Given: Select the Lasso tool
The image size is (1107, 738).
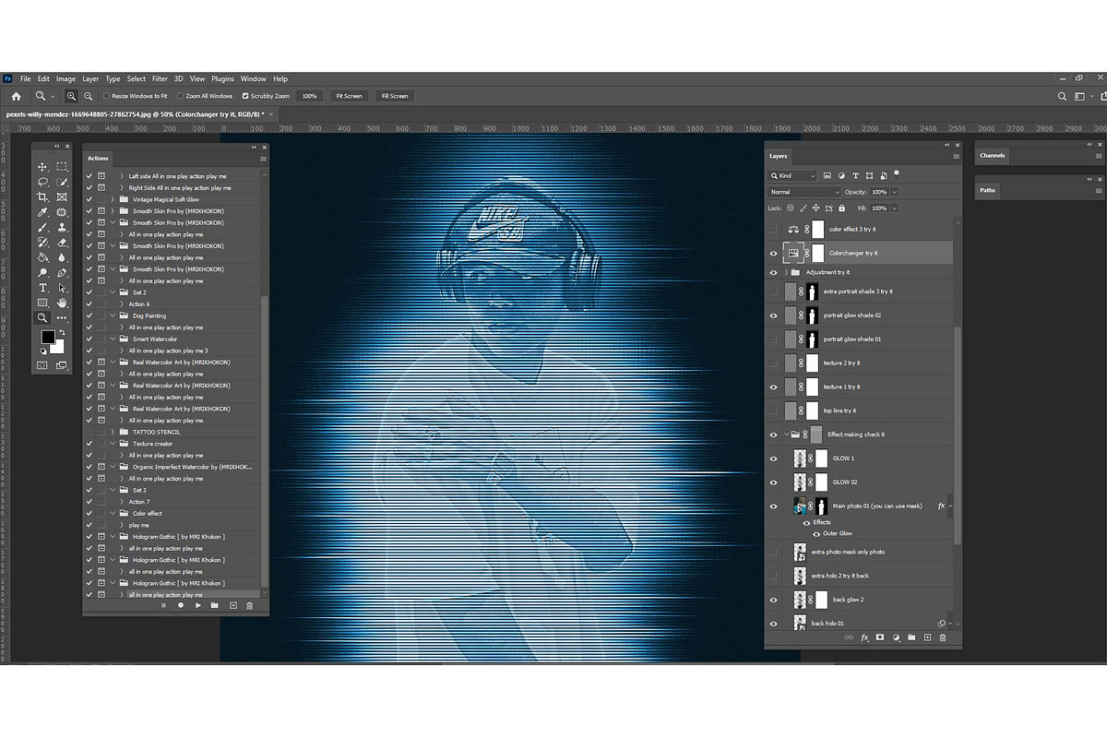Looking at the screenshot, I should pos(42,182).
